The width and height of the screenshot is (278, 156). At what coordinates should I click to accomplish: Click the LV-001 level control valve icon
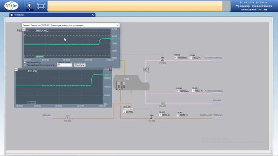pos(152,117)
